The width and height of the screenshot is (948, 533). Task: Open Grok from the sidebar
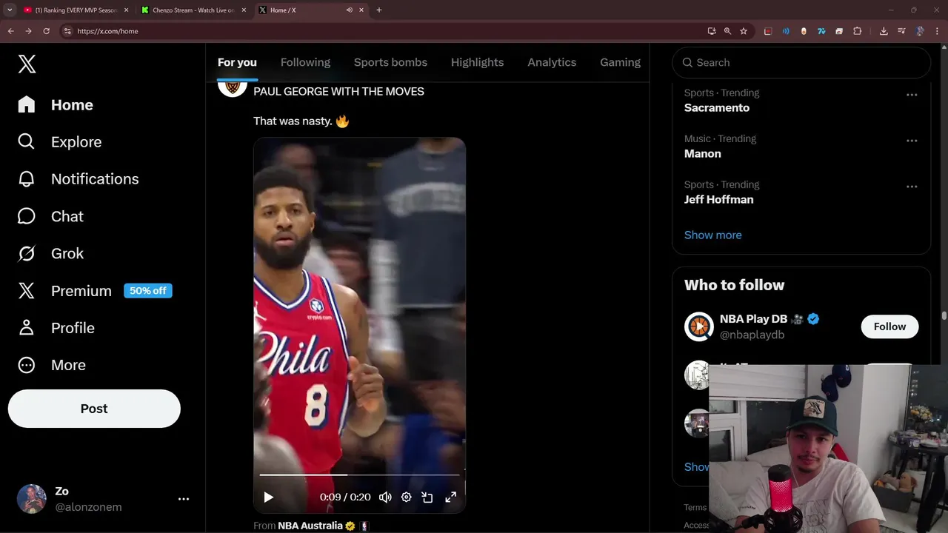tap(50, 253)
